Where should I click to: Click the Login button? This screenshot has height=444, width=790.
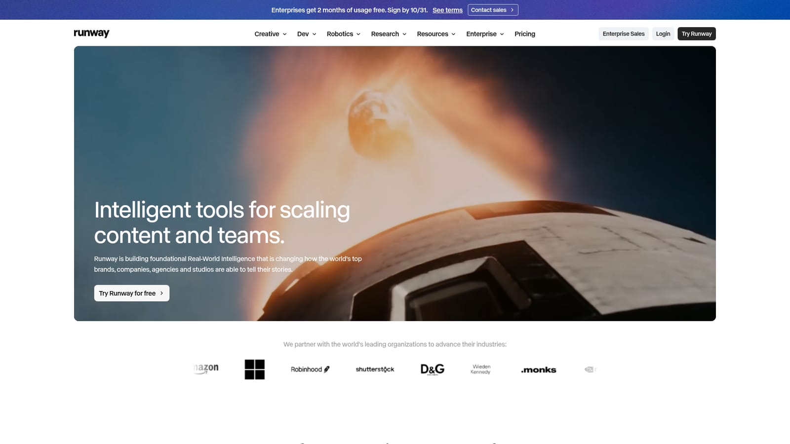663,34
